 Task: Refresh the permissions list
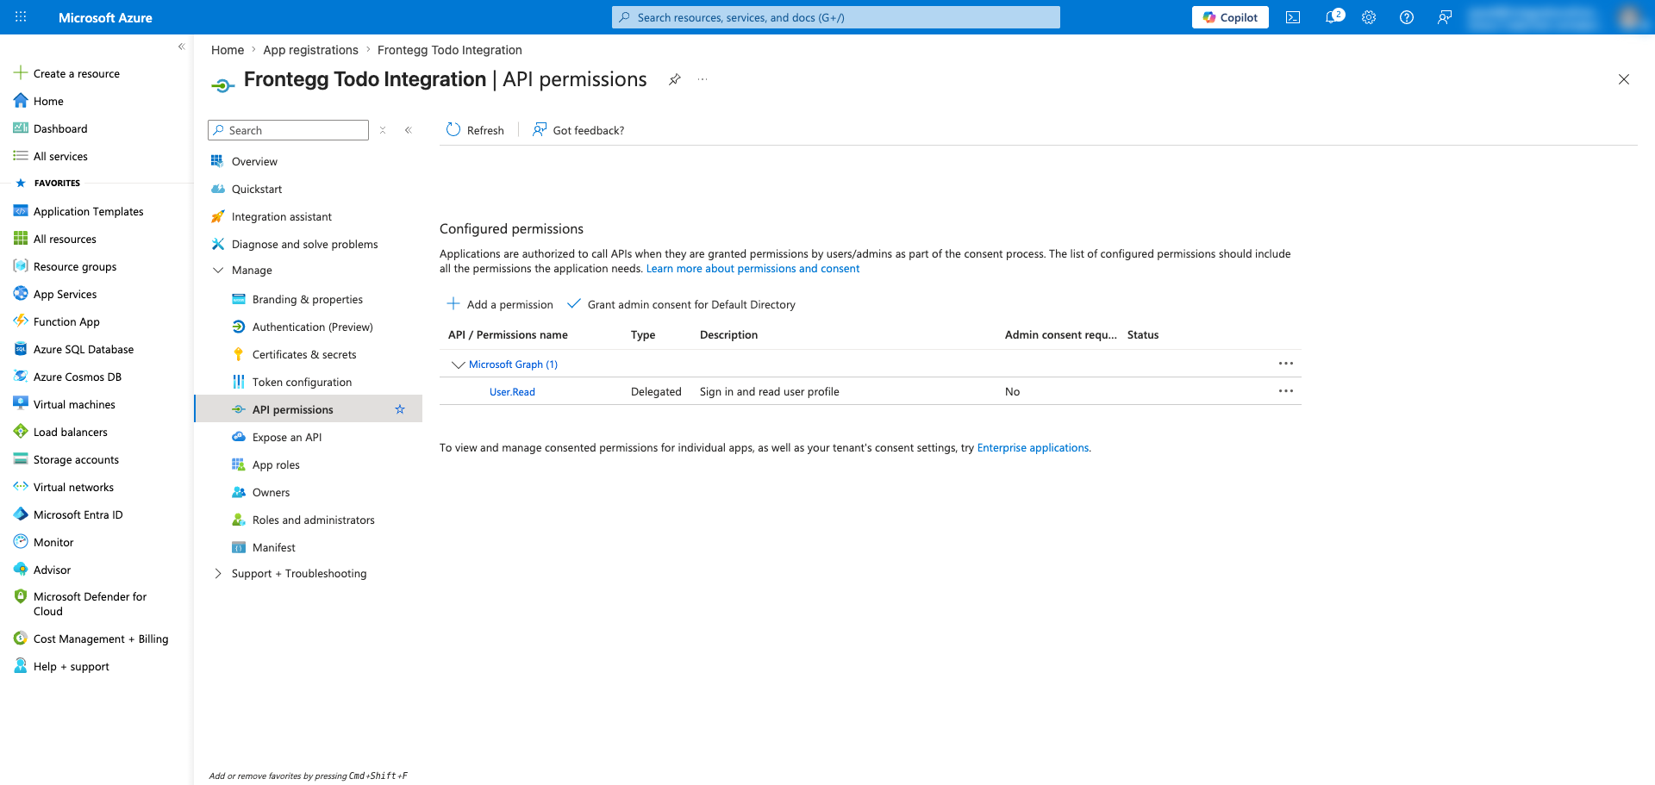pos(475,130)
